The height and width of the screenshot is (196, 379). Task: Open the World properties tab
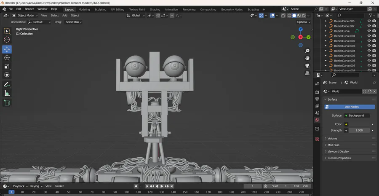317,120
